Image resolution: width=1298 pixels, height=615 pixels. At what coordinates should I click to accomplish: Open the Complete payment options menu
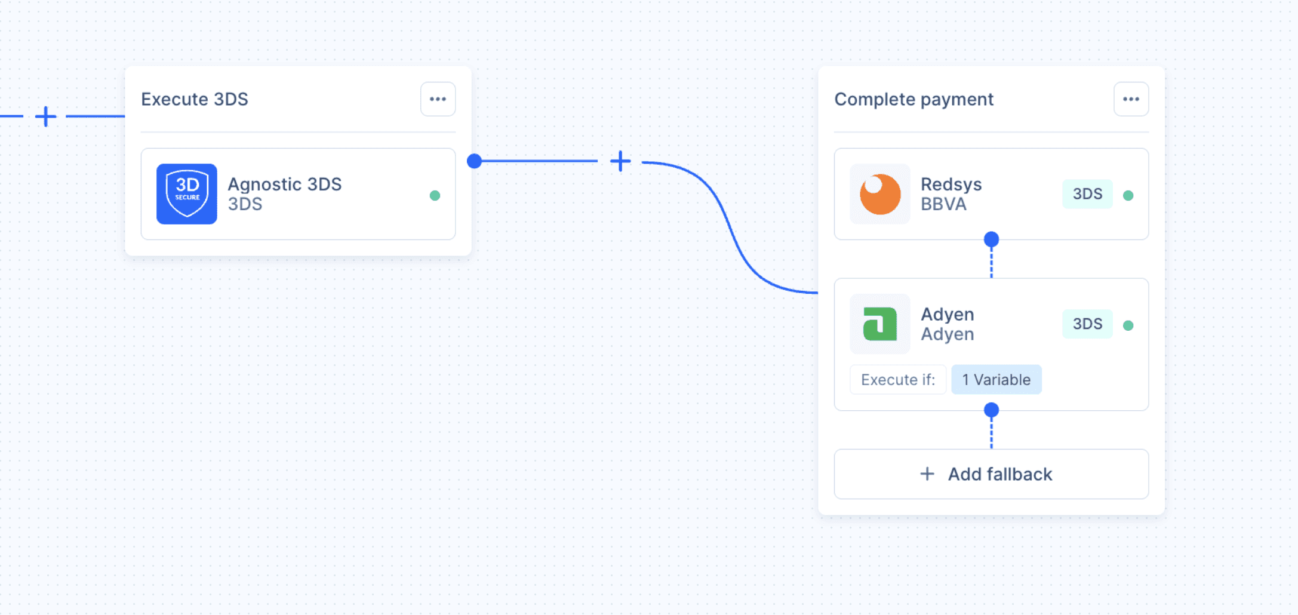coord(1130,99)
